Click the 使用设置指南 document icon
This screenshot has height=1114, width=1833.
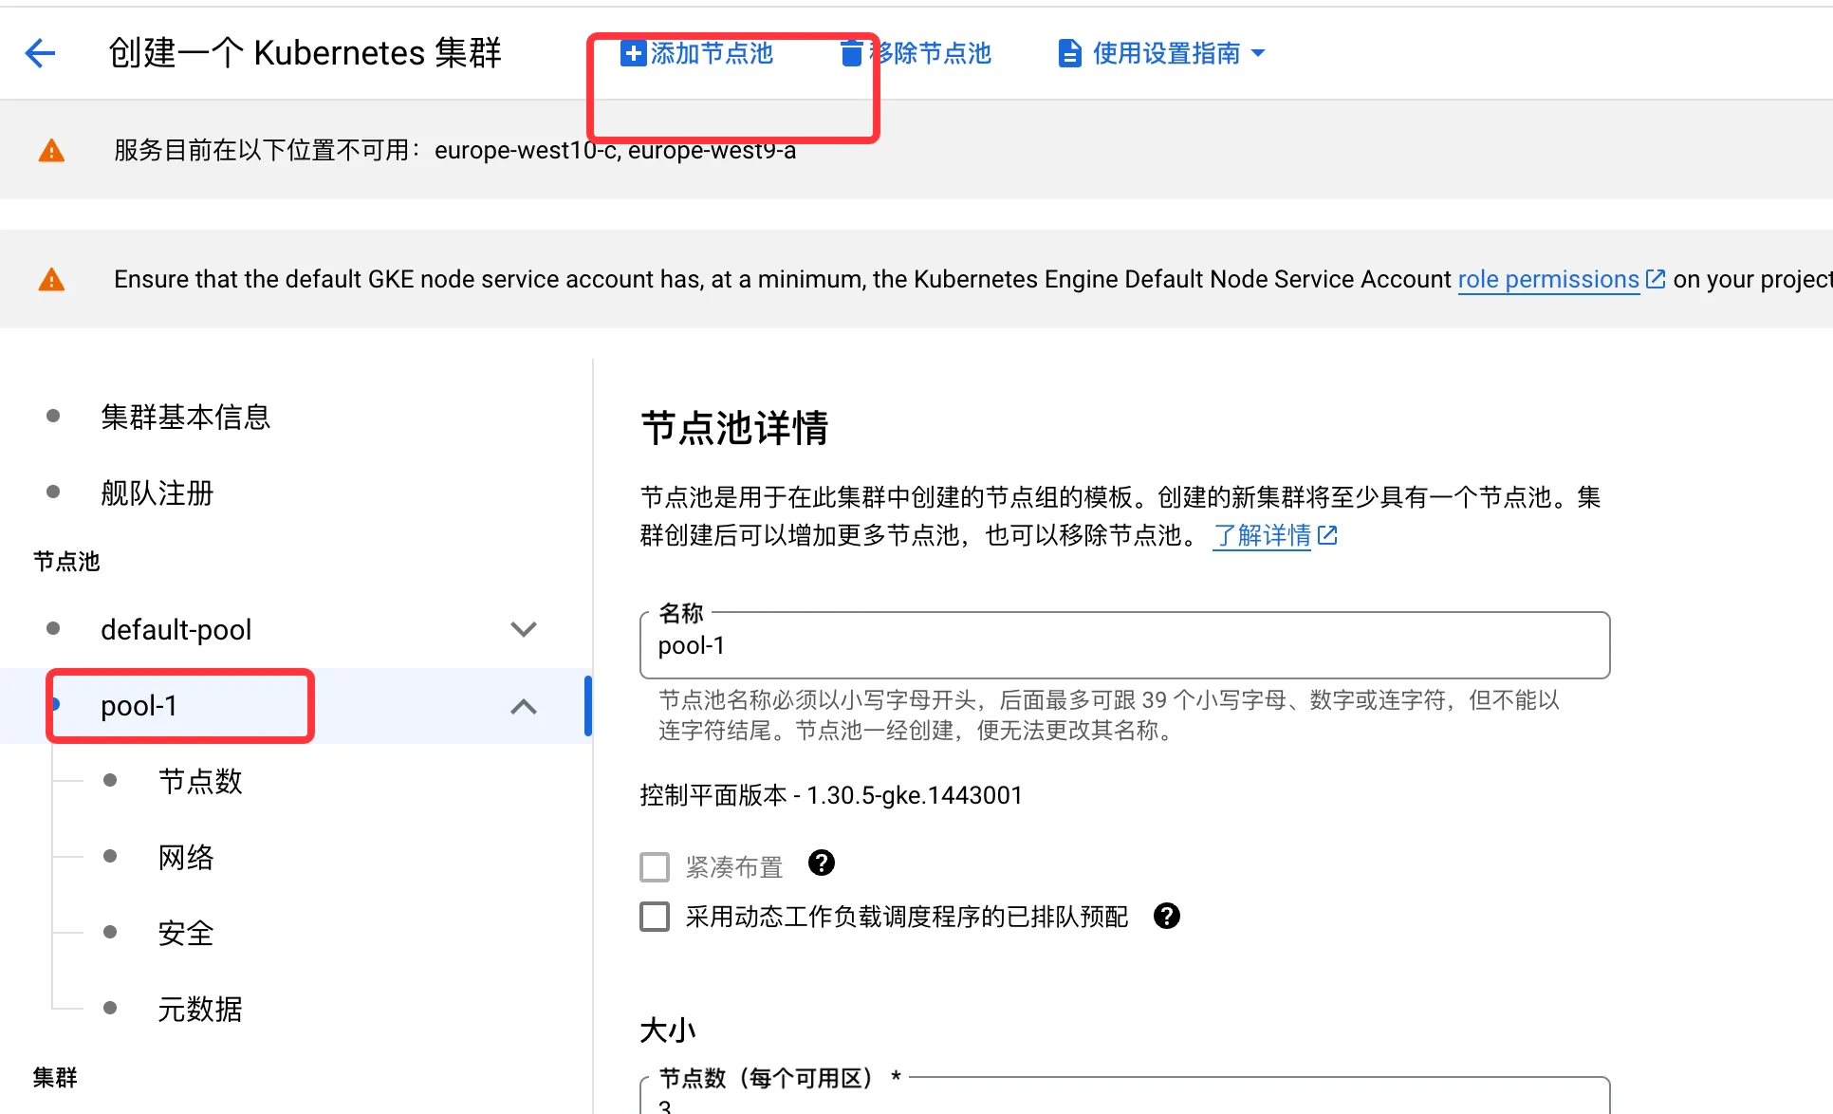pyautogui.click(x=1069, y=53)
